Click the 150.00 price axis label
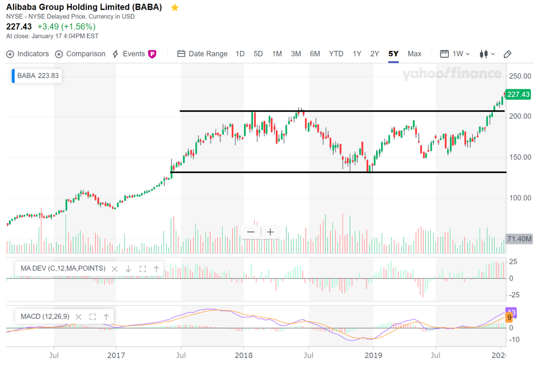534x366 pixels. 520,157
